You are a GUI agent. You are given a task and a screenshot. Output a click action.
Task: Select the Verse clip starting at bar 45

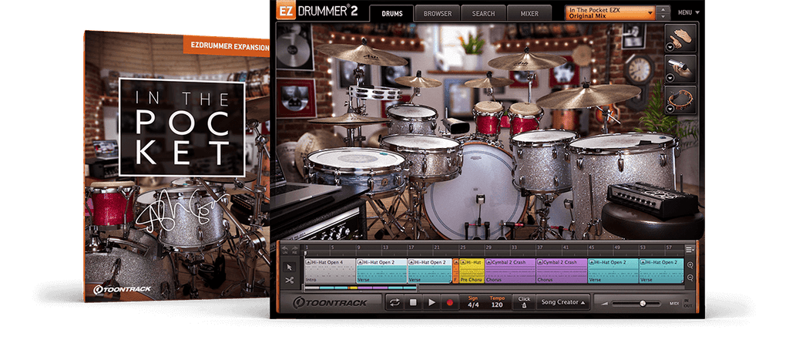613,271
